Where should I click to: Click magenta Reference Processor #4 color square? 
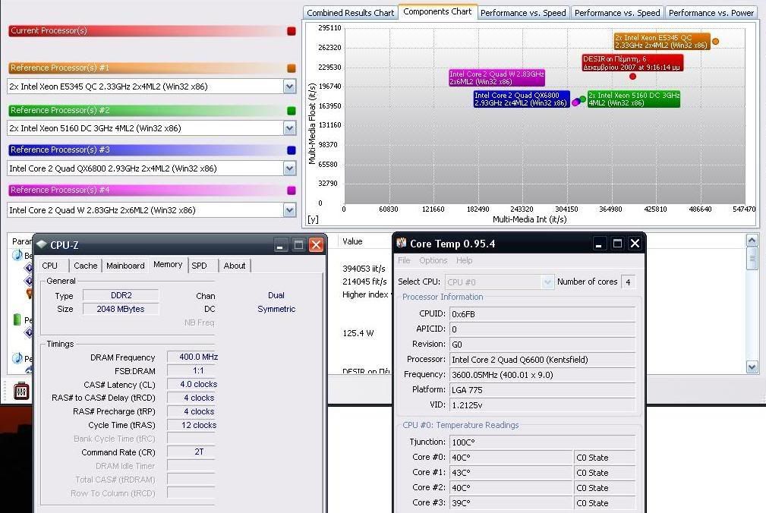point(292,190)
